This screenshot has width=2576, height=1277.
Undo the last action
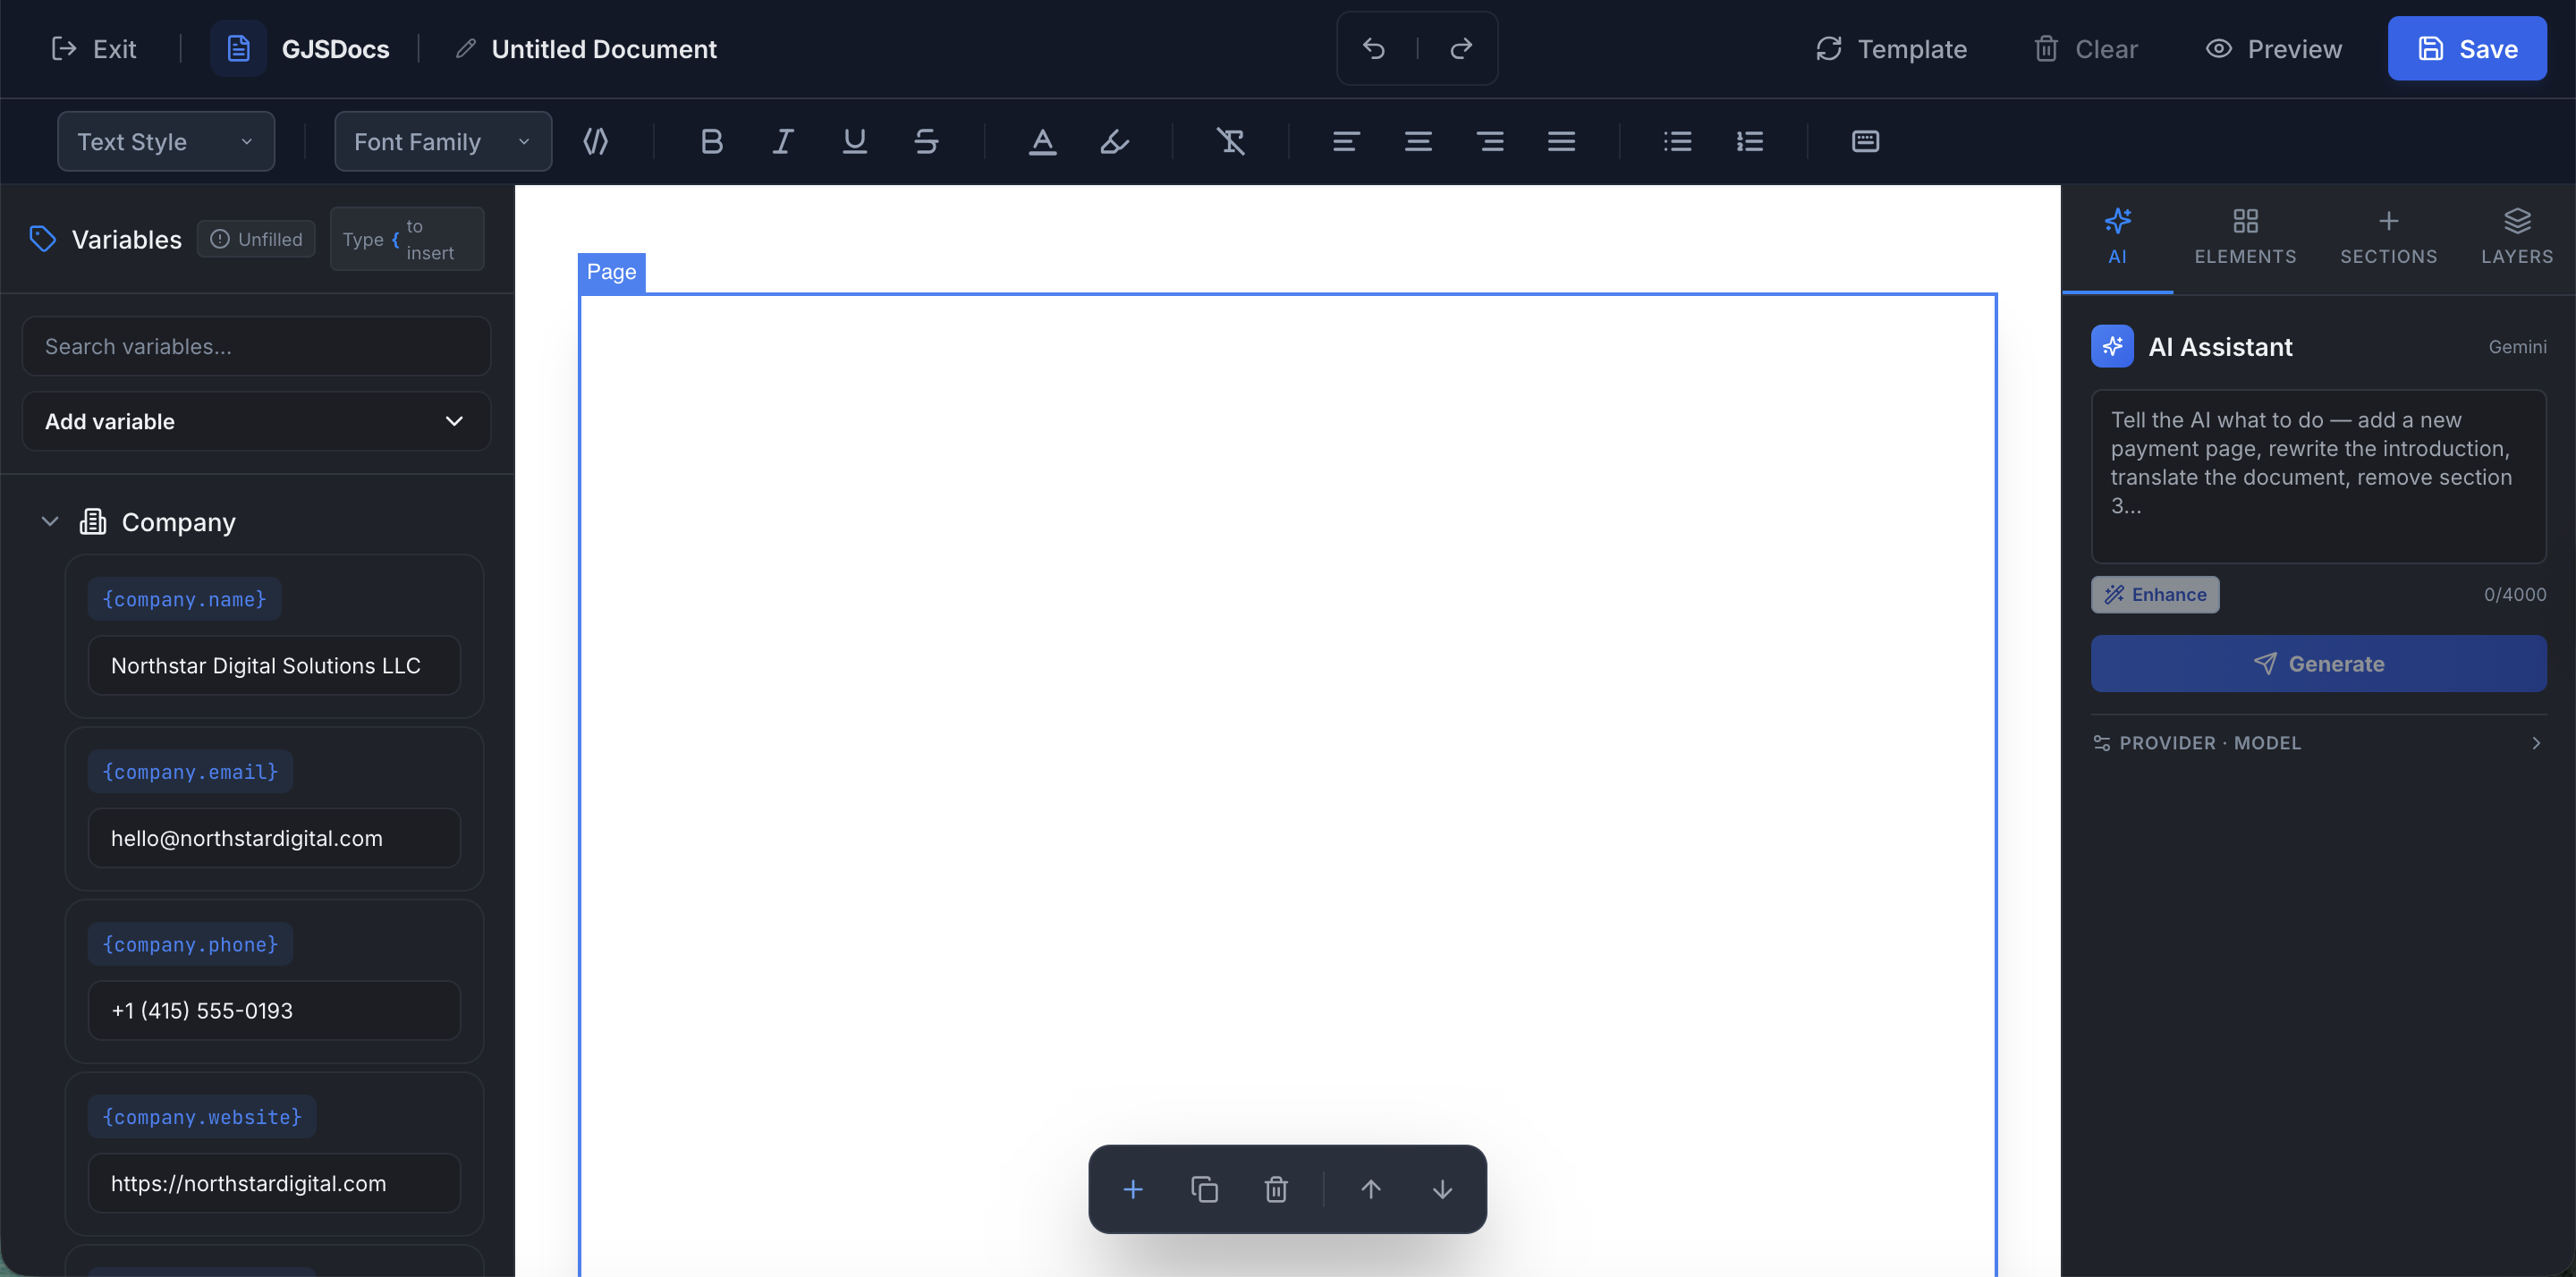click(1374, 49)
